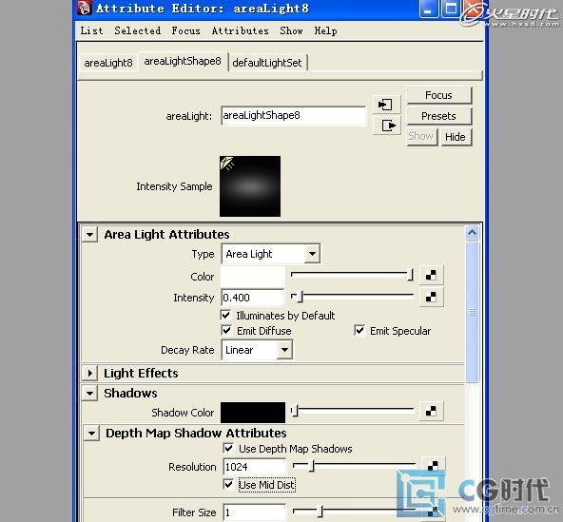Screen dimensions: 563x522
Task: Click the Filter Size slider handle
Action: (x=320, y=512)
